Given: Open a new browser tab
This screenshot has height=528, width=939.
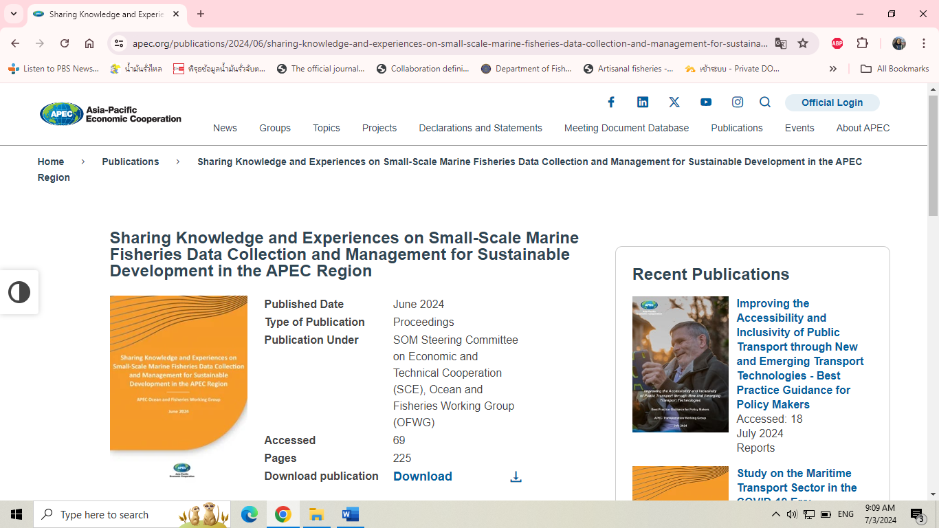Looking at the screenshot, I should click(x=201, y=14).
